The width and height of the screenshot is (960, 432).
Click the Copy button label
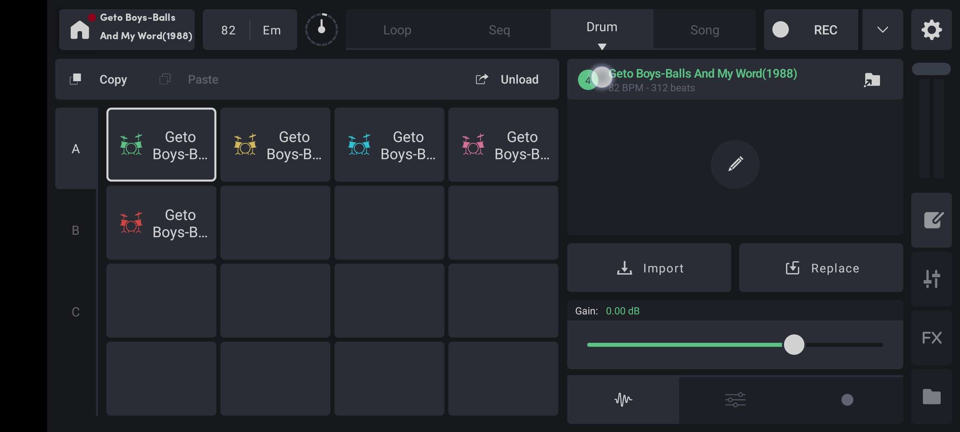point(113,80)
